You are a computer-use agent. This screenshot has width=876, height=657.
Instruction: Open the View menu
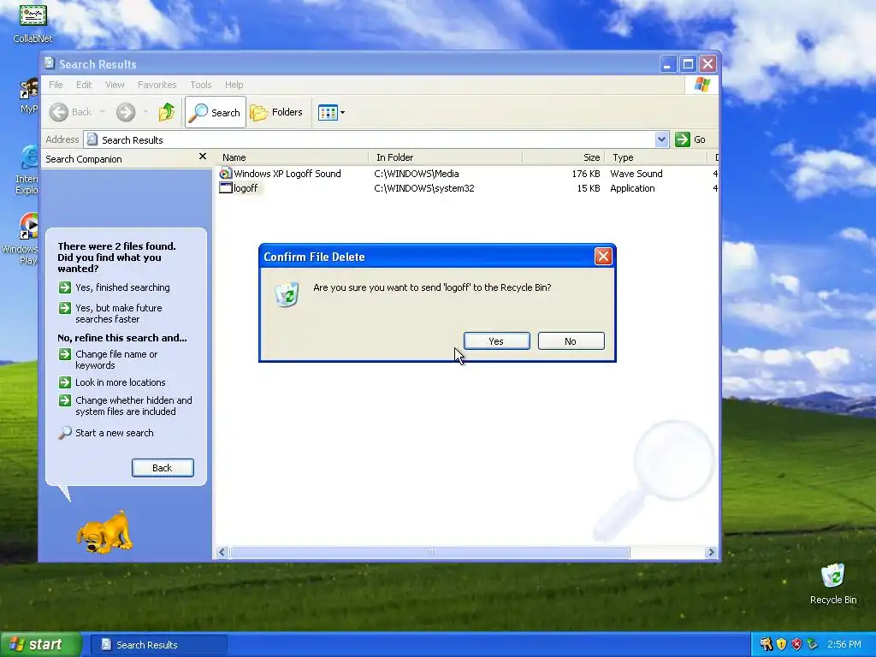click(115, 85)
